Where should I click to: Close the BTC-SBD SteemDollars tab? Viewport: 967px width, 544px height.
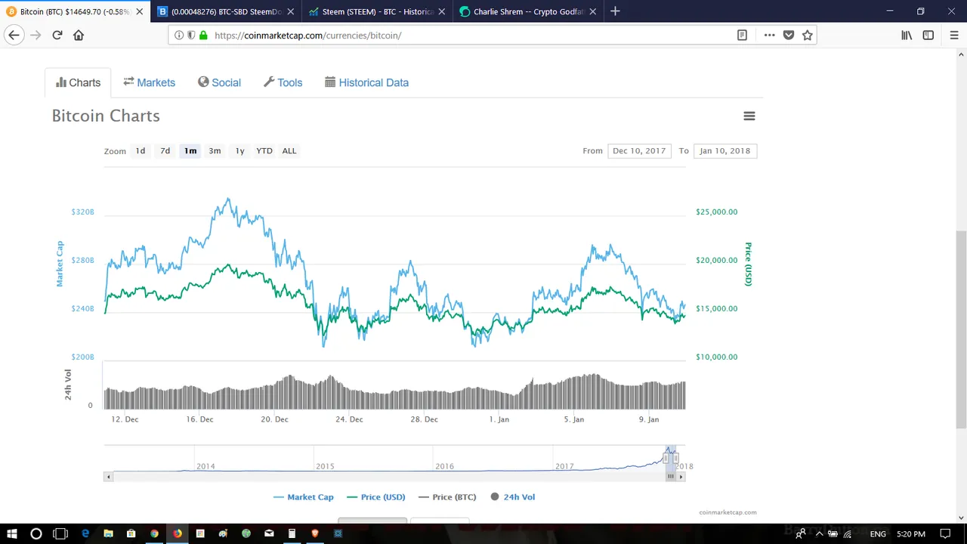(291, 11)
